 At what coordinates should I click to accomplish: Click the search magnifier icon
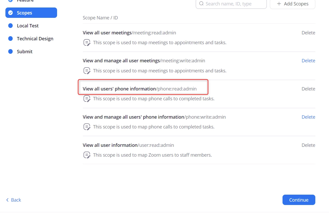click(x=201, y=4)
